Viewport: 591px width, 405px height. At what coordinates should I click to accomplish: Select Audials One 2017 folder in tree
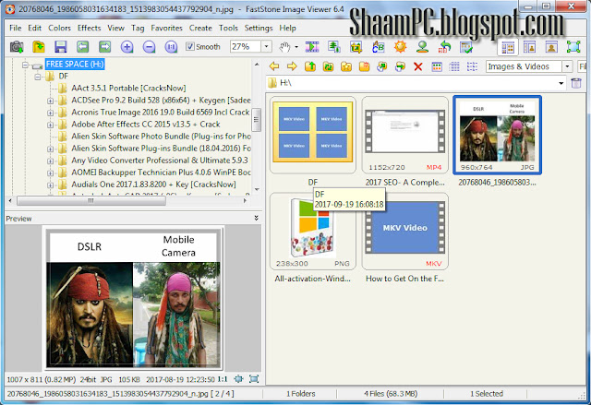[x=154, y=185]
